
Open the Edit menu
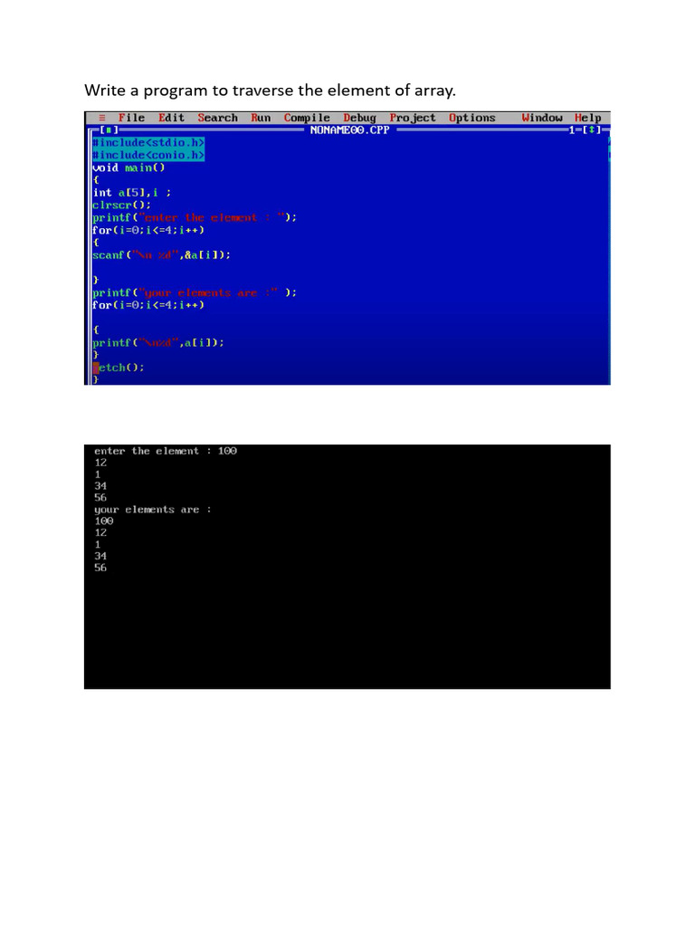(x=171, y=118)
